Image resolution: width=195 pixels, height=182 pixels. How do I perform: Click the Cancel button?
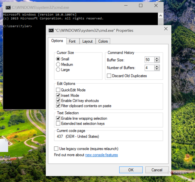(157, 170)
